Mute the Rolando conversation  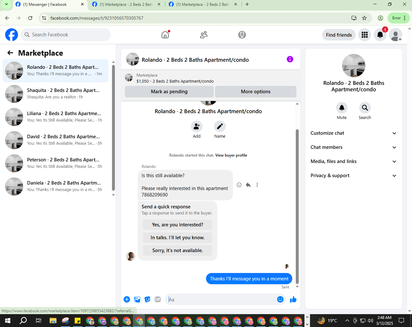coord(342,108)
